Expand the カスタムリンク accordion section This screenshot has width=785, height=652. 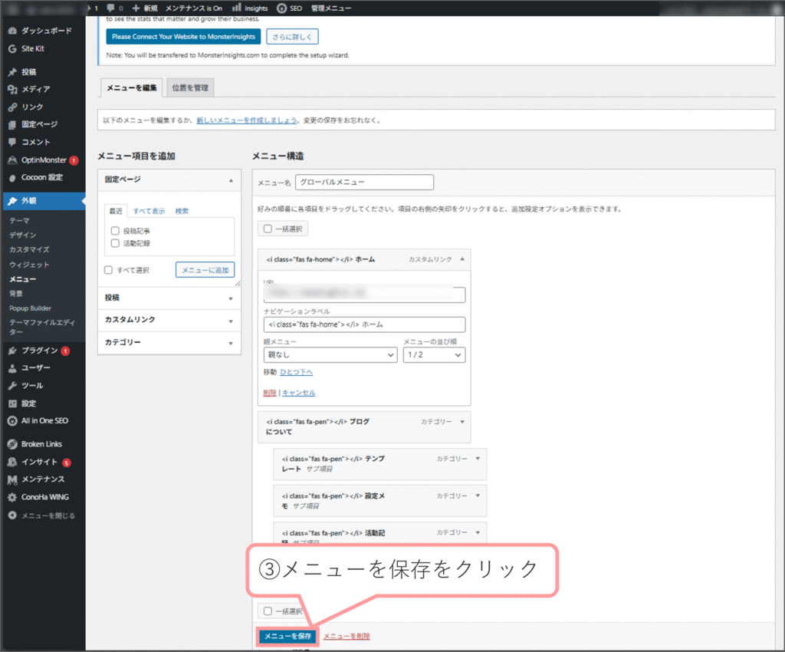(x=169, y=320)
